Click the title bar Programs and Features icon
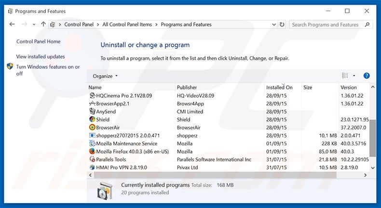The height and width of the screenshot is (208, 381). point(10,11)
